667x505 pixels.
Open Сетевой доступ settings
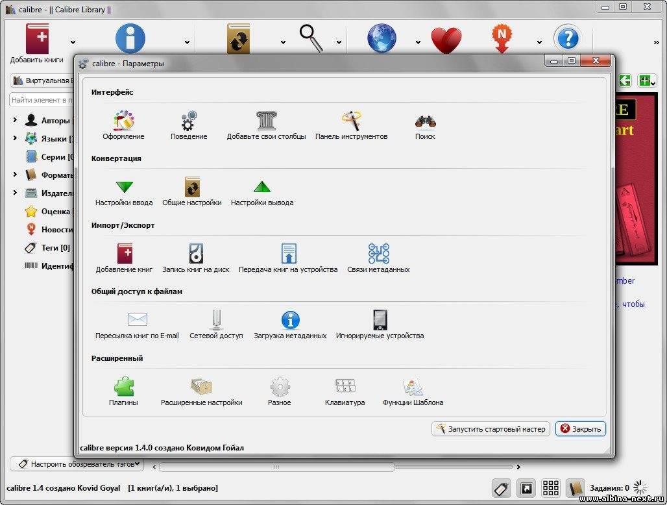(x=216, y=325)
